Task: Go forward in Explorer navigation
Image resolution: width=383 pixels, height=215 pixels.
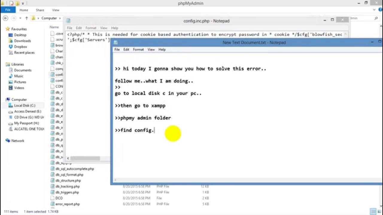Action: coord(13,18)
